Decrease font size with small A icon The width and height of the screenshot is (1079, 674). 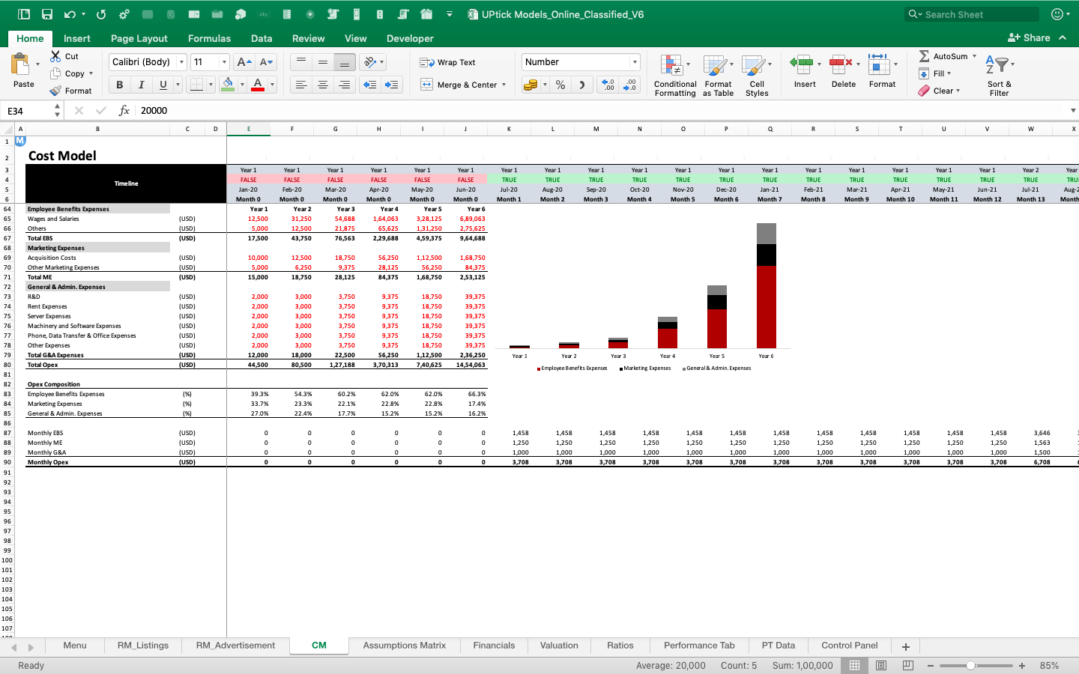266,62
